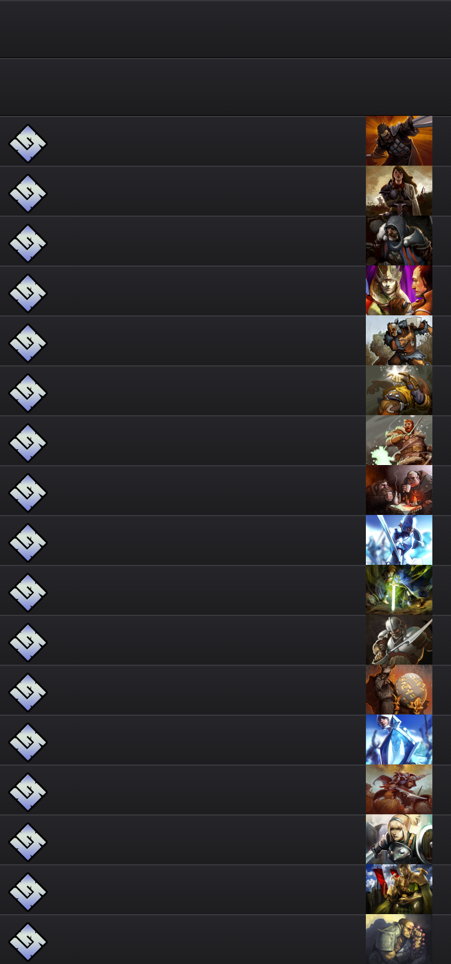The image size is (451, 964).
Task: Select diamond icon in the carved stone boulder row
Action: 28,693
